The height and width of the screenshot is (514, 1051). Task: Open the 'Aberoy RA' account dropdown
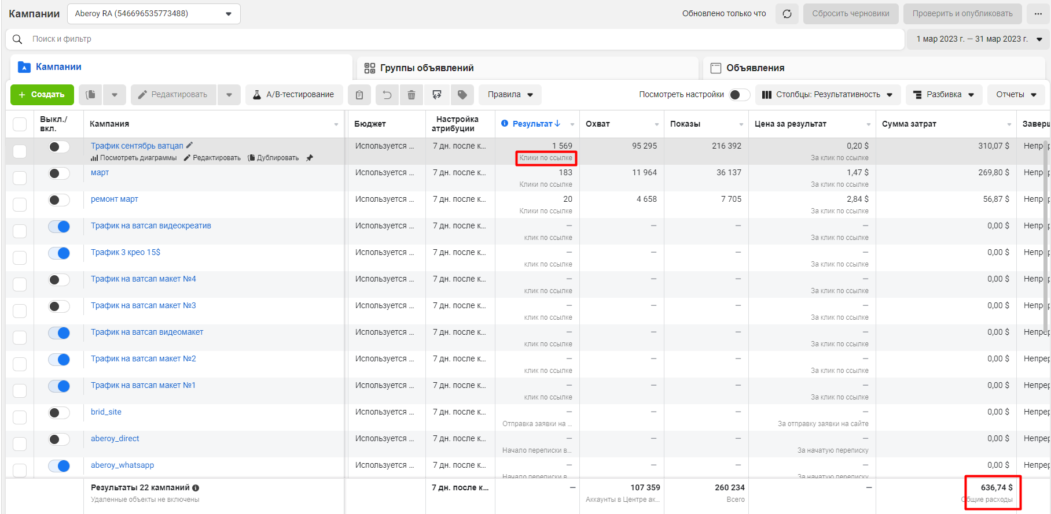[154, 14]
